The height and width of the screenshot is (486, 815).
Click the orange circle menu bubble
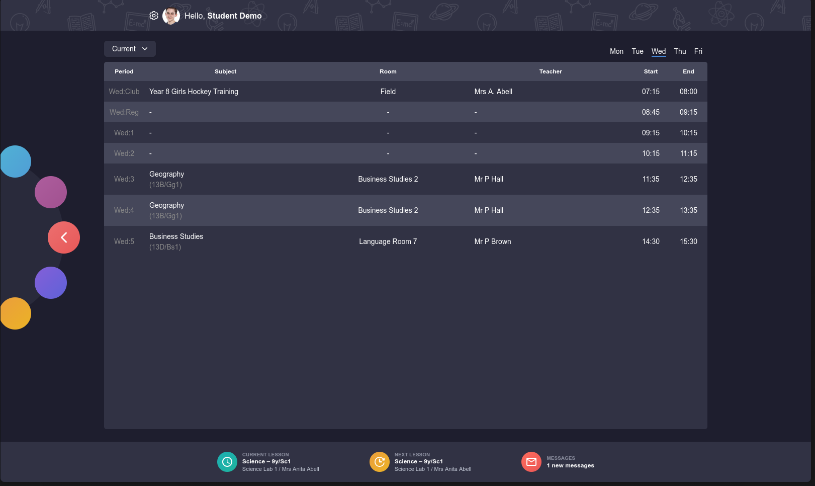pos(16,313)
